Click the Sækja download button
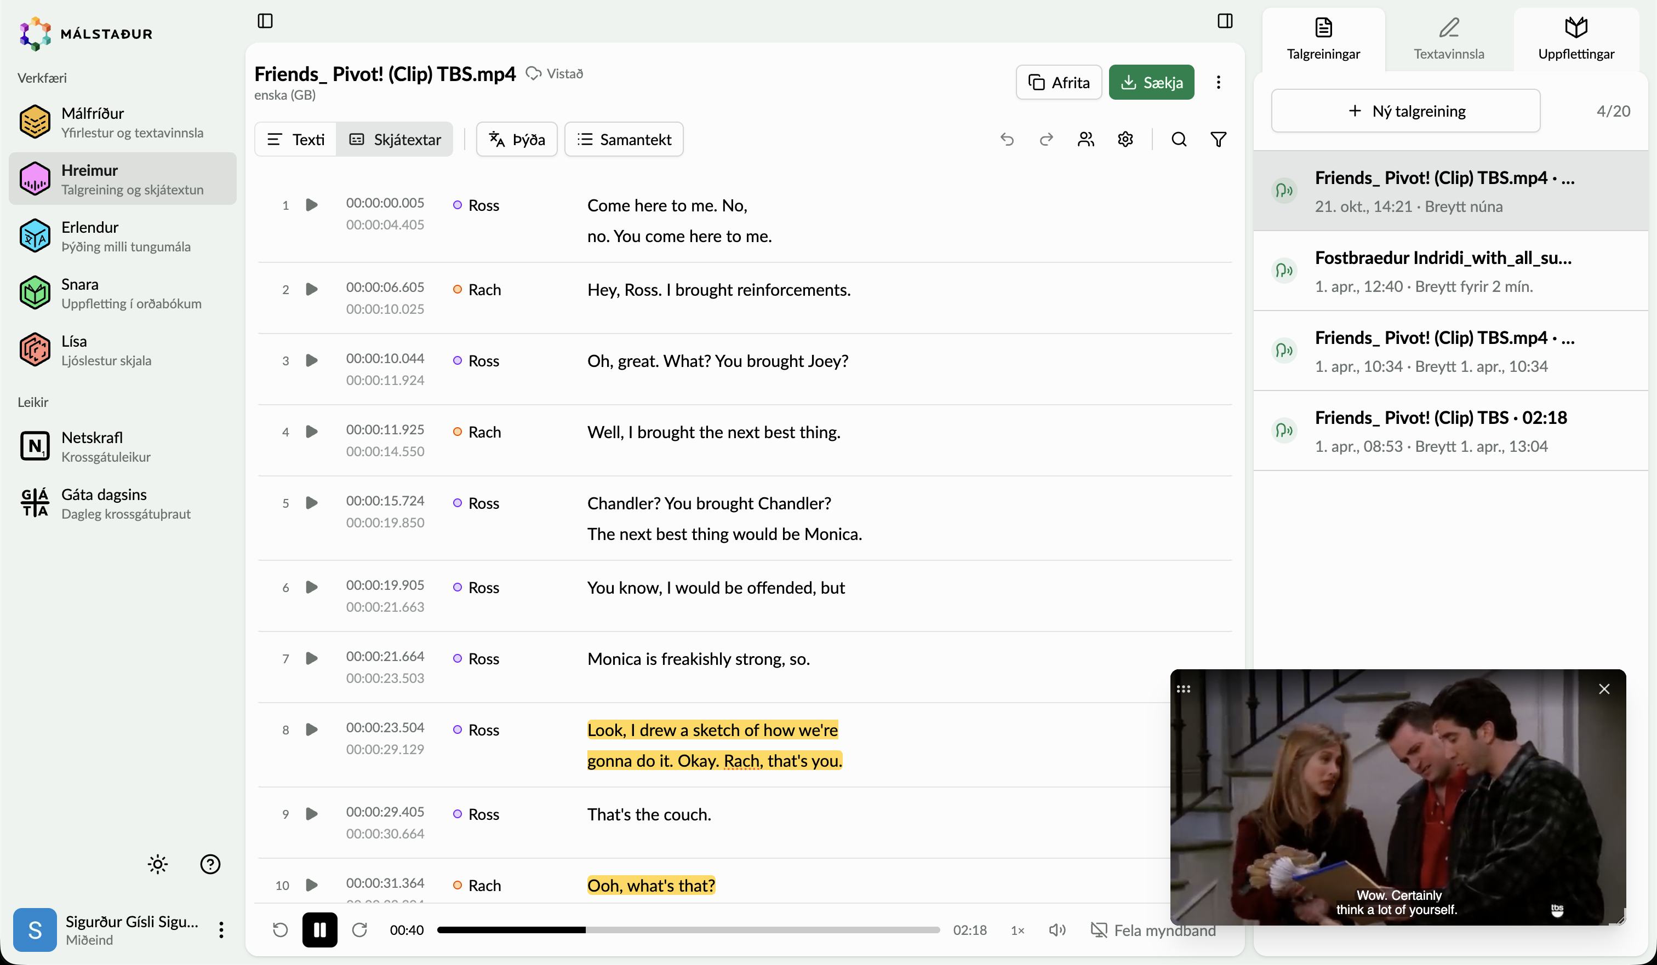The image size is (1657, 965). (1151, 82)
